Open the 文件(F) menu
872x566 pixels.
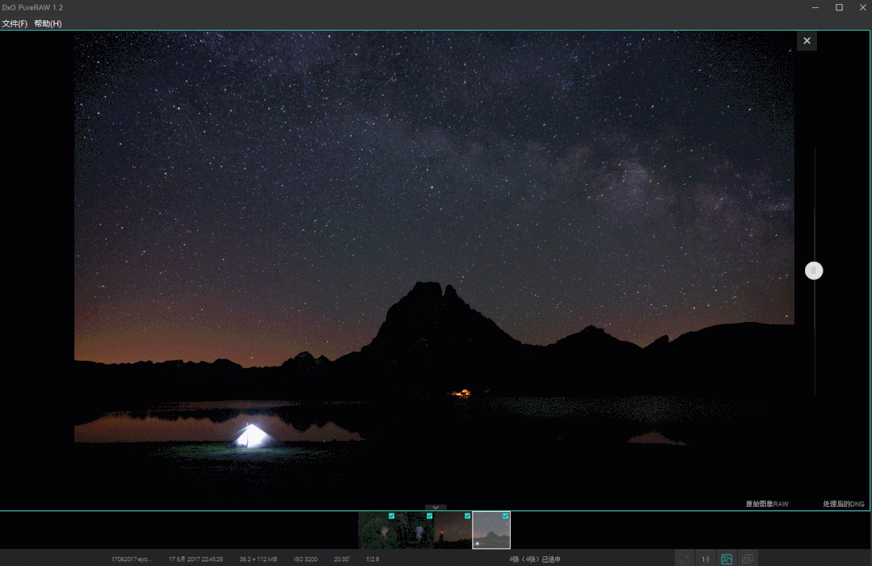15,23
